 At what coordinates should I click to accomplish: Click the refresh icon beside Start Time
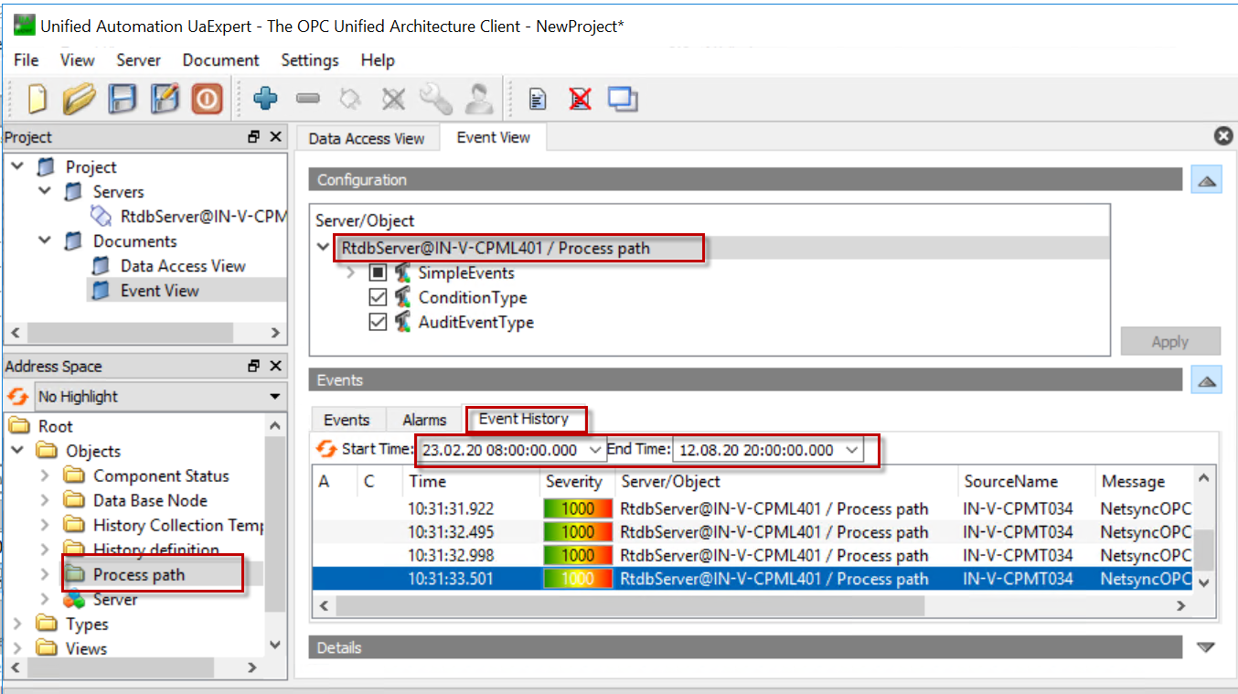pos(326,449)
